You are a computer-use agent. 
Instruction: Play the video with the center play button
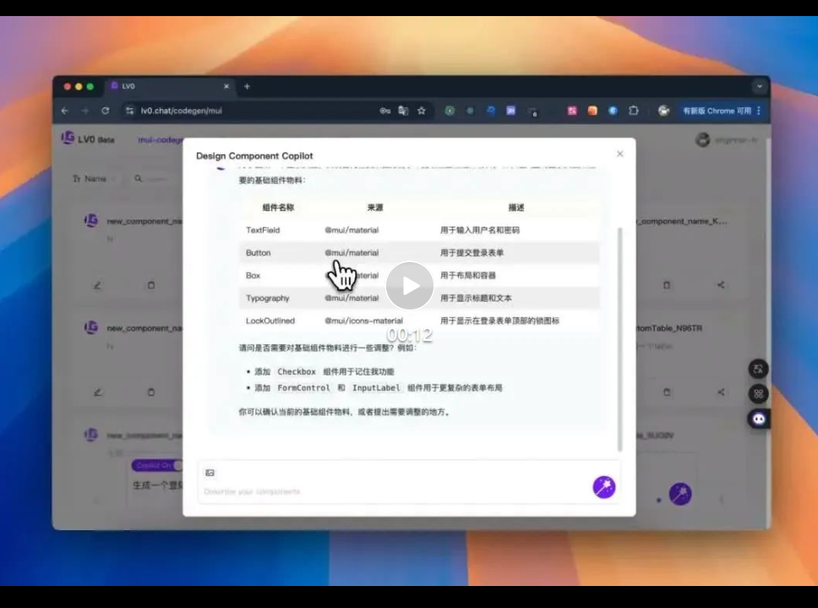click(410, 286)
